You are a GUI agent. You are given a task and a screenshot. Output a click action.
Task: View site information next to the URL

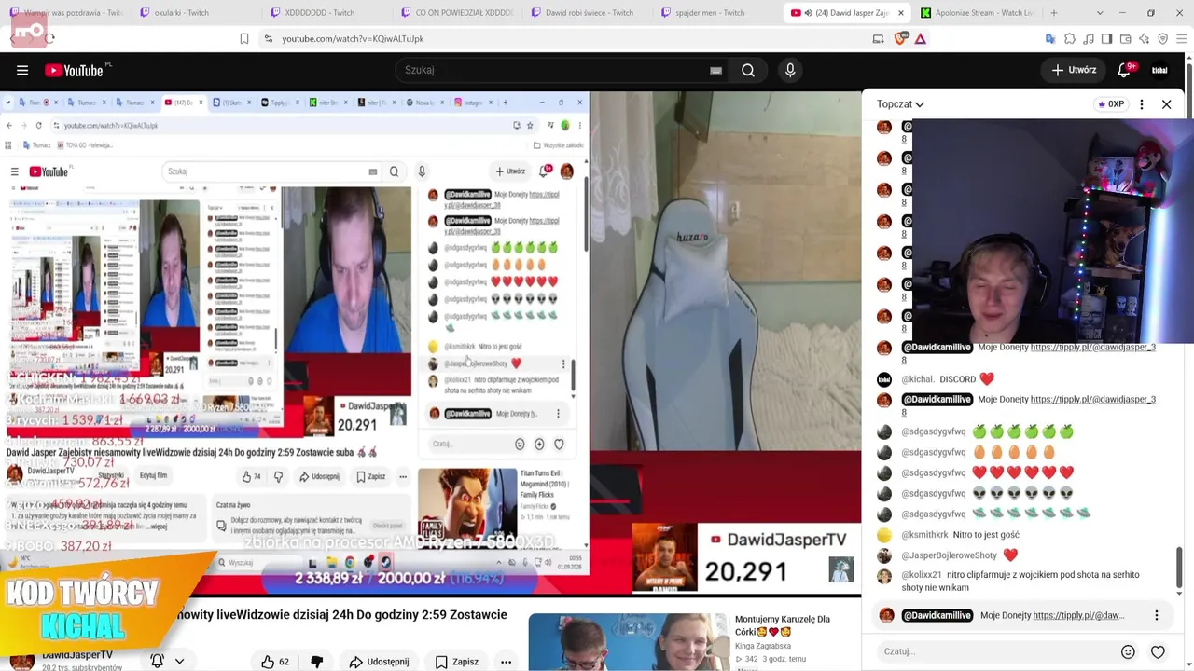(269, 38)
